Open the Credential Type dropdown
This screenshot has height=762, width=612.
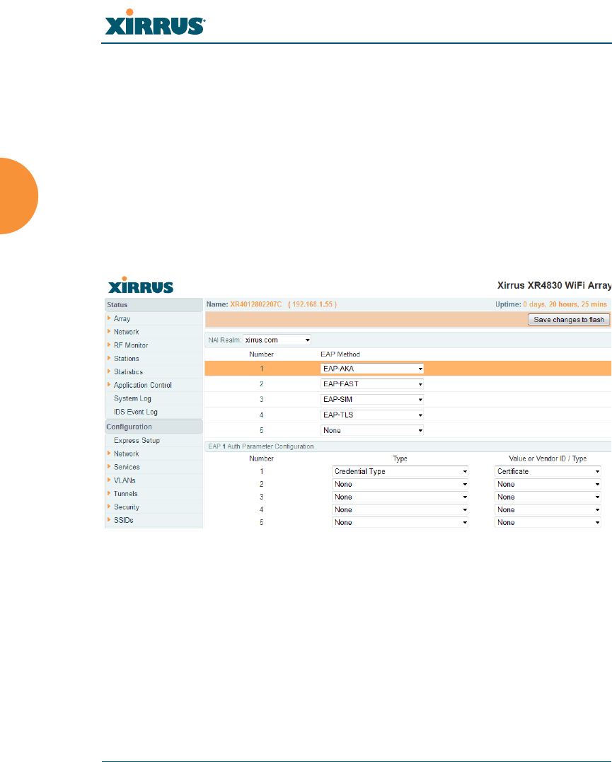400,471
